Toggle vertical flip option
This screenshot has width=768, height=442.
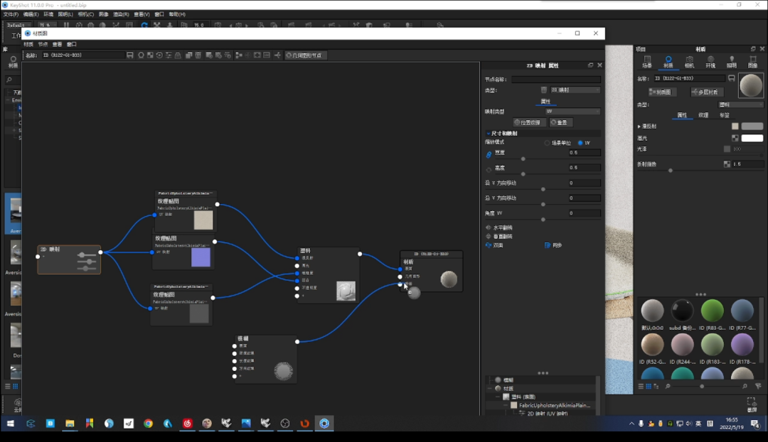tap(489, 237)
